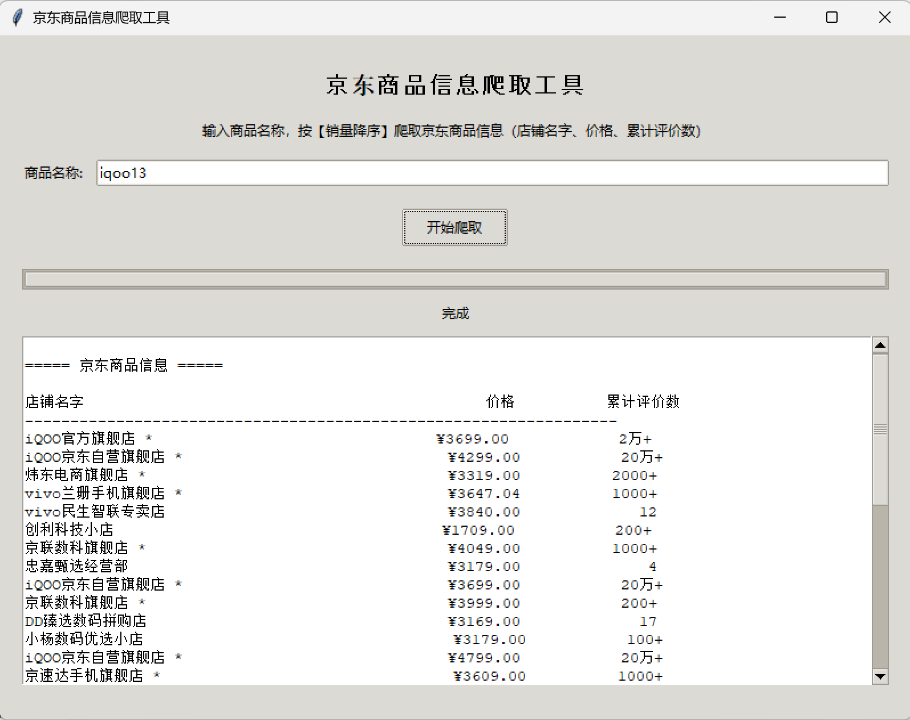Click the review count 12
910x720 pixels.
point(648,512)
